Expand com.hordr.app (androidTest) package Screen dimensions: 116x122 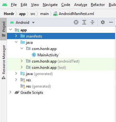pyautogui.click(x=22, y=61)
